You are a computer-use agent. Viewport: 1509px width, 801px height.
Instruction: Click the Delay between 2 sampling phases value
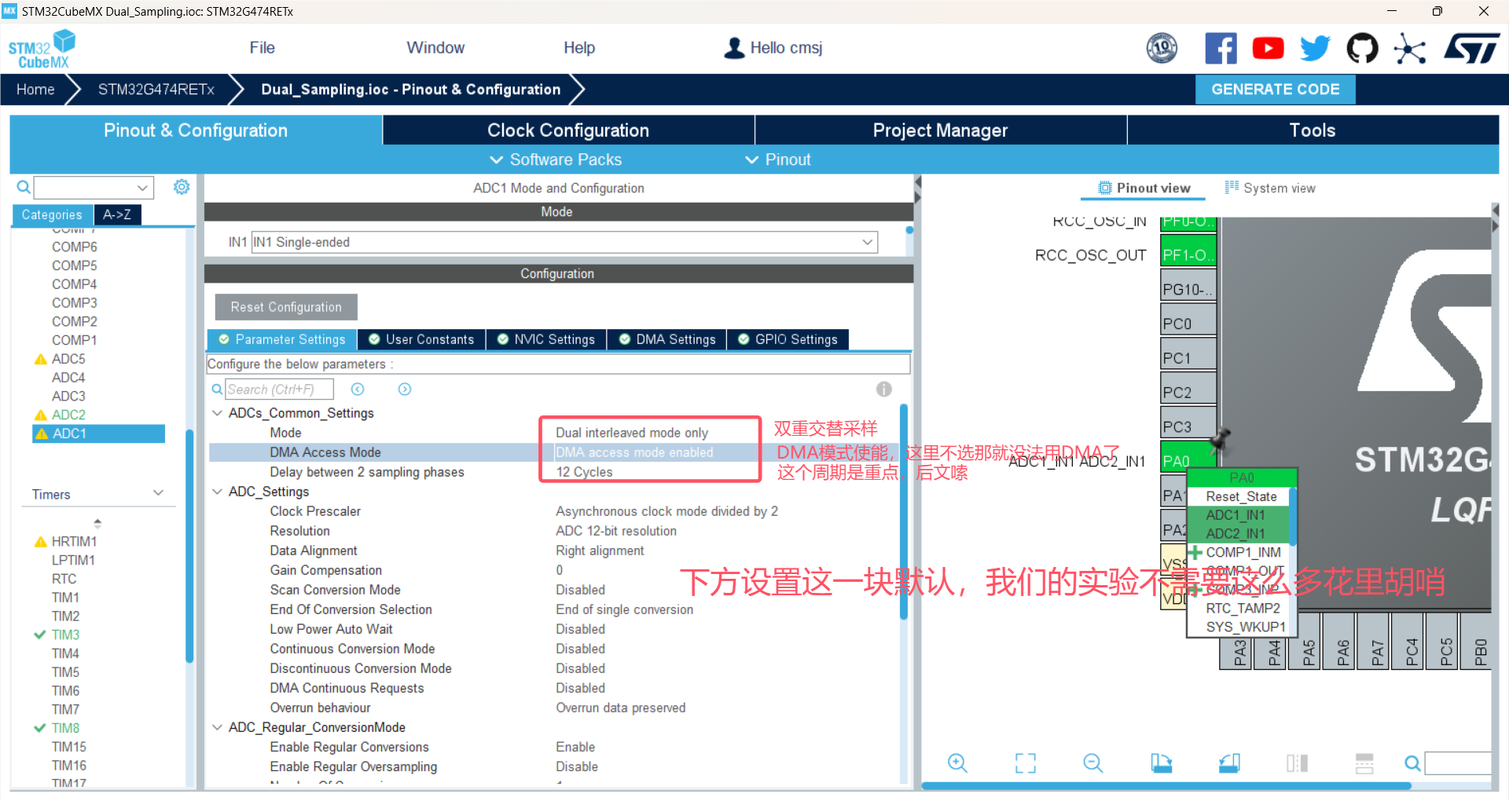[x=584, y=472]
